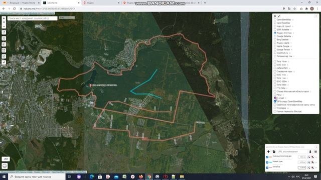
Task: Add segment to orange Граница track
Action: pyautogui.click(x=309, y=157)
